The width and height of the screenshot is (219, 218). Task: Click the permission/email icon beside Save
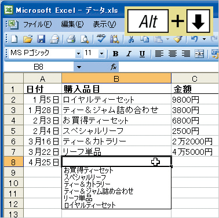tap(54, 39)
